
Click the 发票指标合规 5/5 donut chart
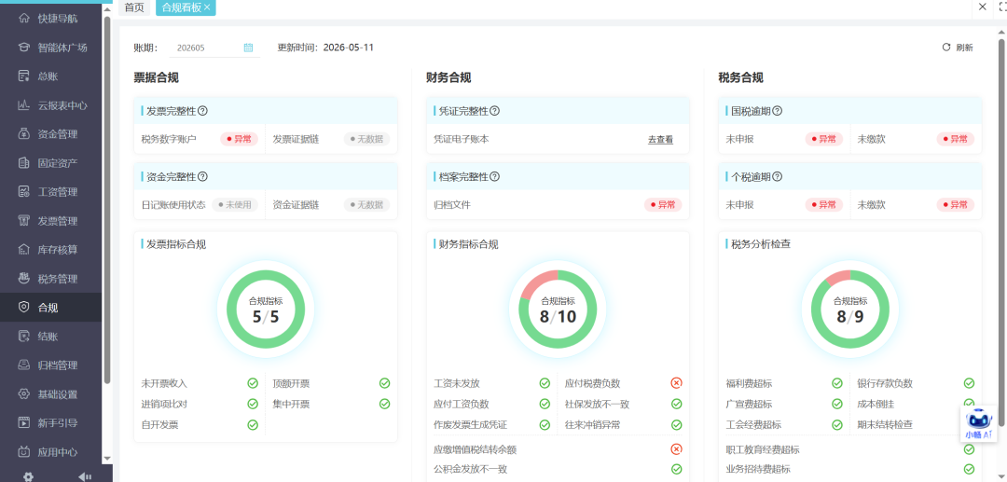pyautogui.click(x=265, y=309)
